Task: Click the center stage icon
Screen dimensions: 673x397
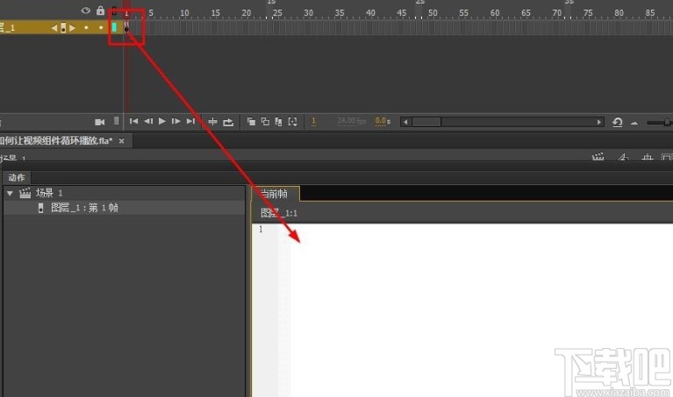Action: pos(648,158)
